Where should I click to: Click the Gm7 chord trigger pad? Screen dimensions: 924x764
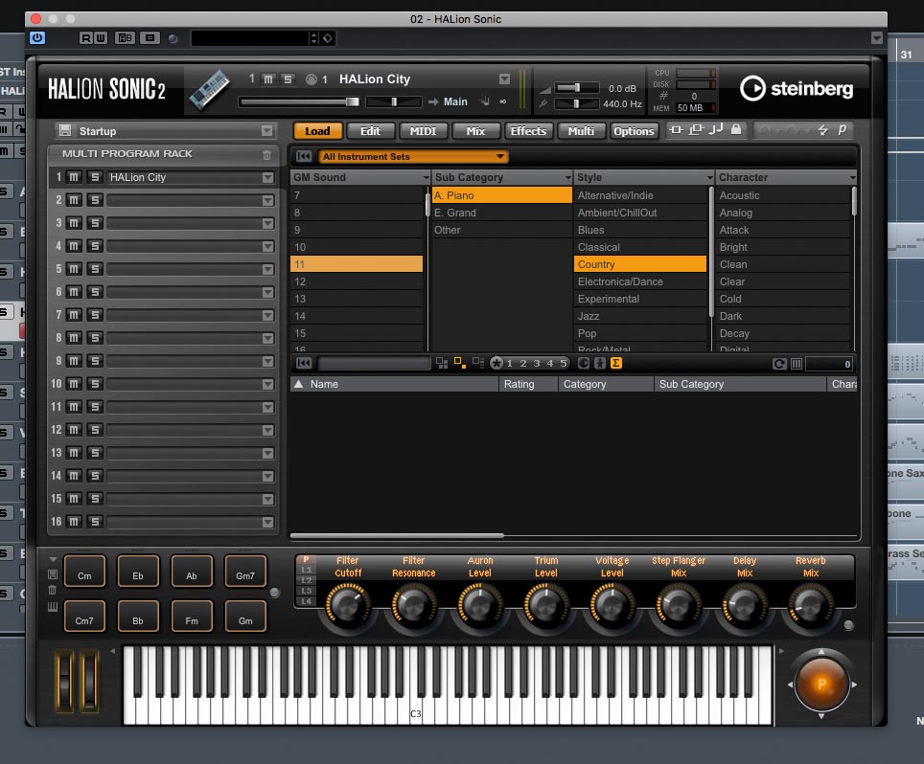point(245,571)
